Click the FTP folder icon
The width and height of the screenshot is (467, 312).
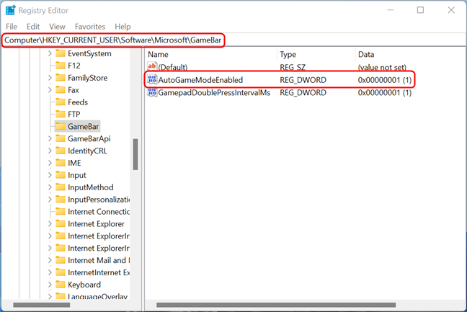(x=61, y=115)
